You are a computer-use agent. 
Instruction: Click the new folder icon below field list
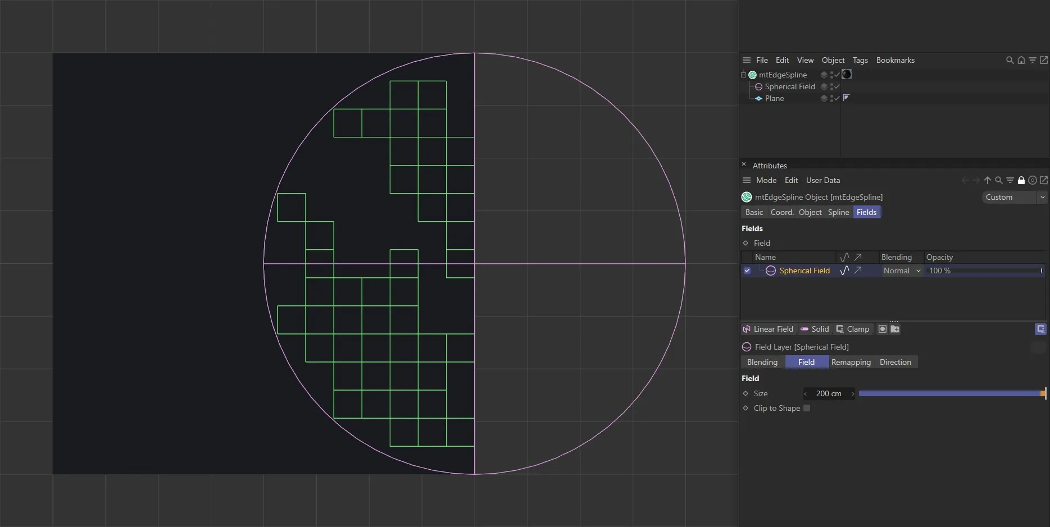click(x=895, y=329)
